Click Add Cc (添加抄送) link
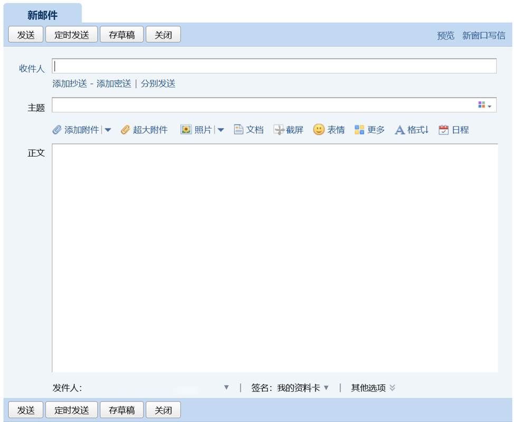Image resolution: width=514 pixels, height=422 pixels. pos(70,83)
